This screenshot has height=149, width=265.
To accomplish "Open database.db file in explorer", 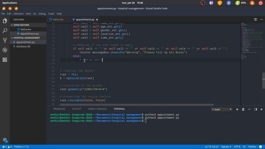I will 28,46.
